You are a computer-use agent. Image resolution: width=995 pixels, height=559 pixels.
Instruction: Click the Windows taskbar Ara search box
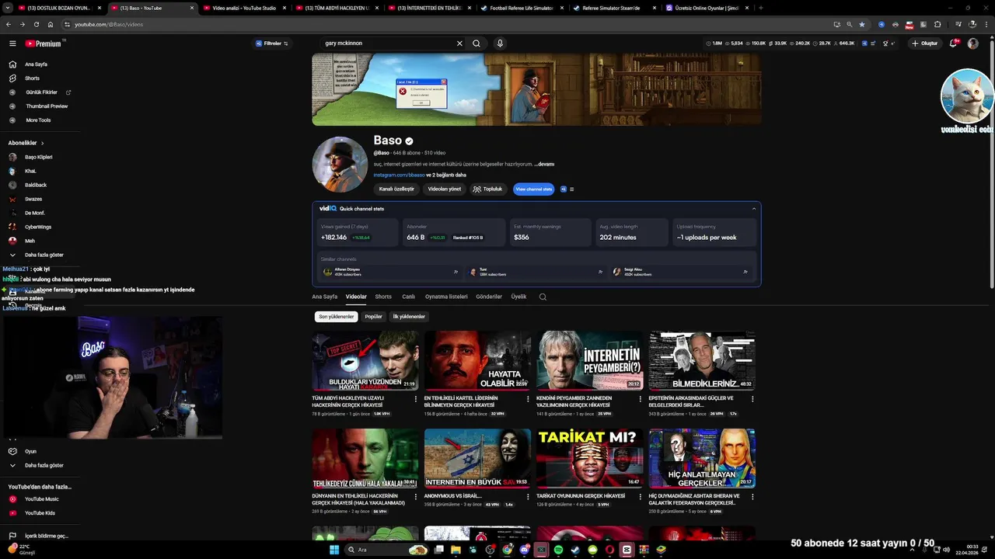click(x=387, y=550)
